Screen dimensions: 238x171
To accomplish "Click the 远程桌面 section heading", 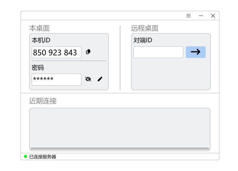I will (x=144, y=28).
